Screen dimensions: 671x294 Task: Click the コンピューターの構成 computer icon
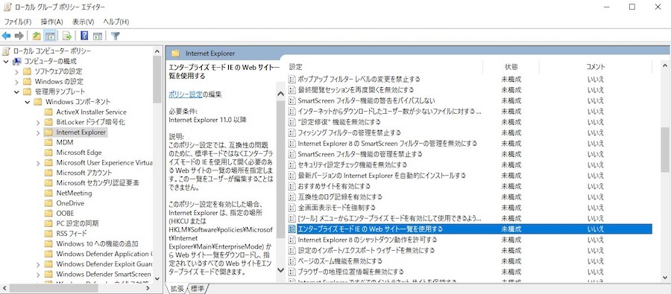(x=17, y=61)
